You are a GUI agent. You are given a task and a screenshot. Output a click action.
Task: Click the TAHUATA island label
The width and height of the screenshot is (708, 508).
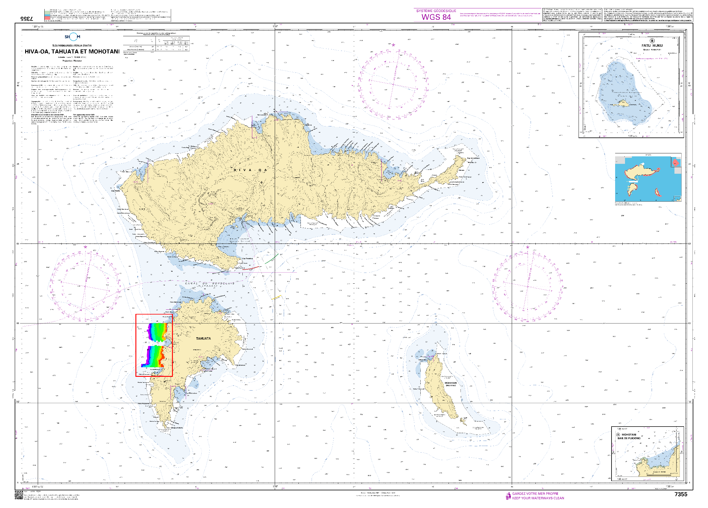(203, 338)
